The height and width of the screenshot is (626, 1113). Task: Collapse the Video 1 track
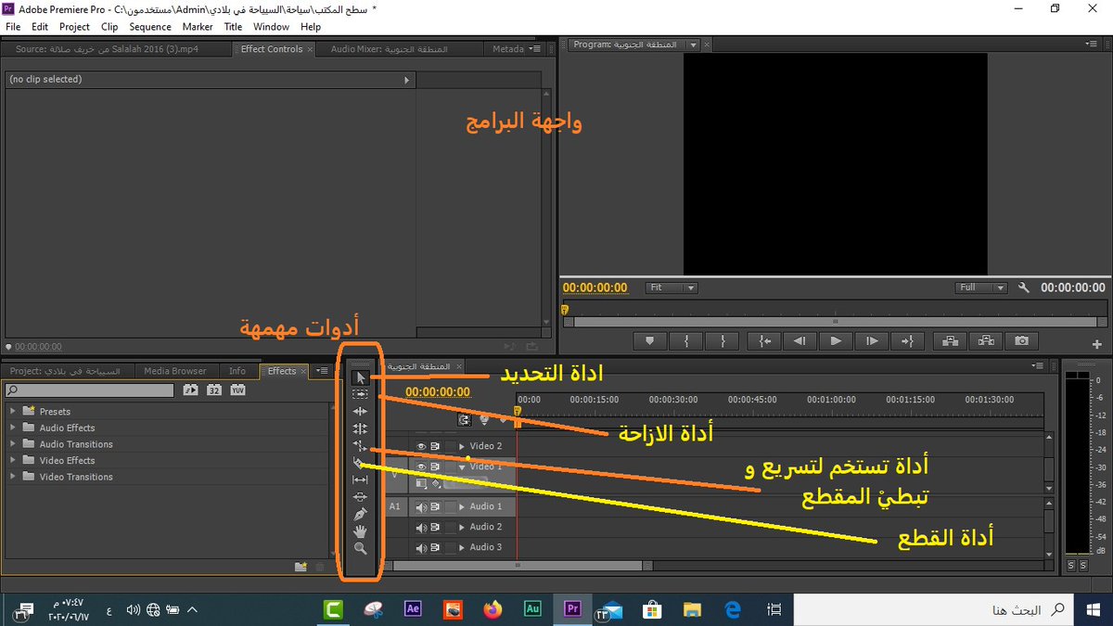462,466
